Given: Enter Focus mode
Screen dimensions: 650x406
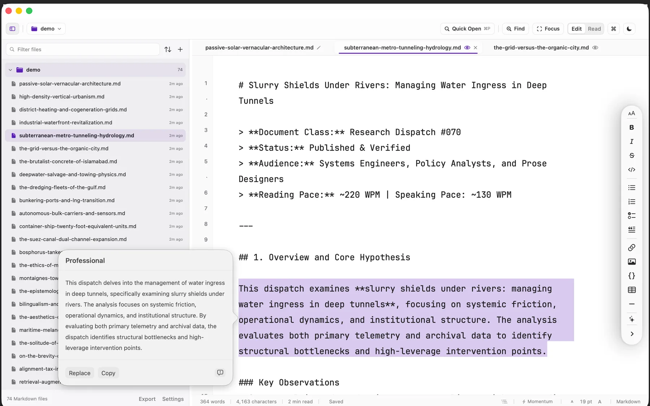Looking at the screenshot, I should pyautogui.click(x=548, y=29).
